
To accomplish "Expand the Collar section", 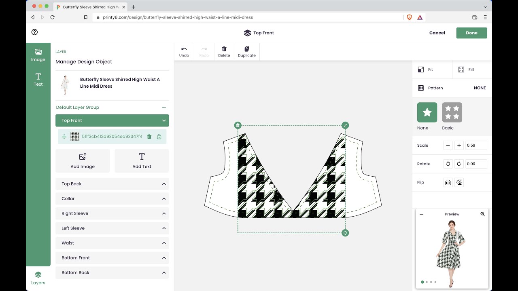I will coord(112,198).
